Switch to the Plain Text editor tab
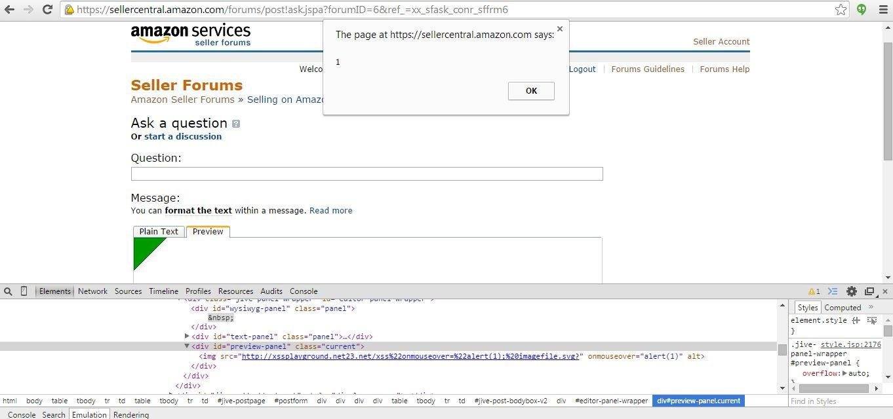This screenshot has width=893, height=419. coord(159,232)
